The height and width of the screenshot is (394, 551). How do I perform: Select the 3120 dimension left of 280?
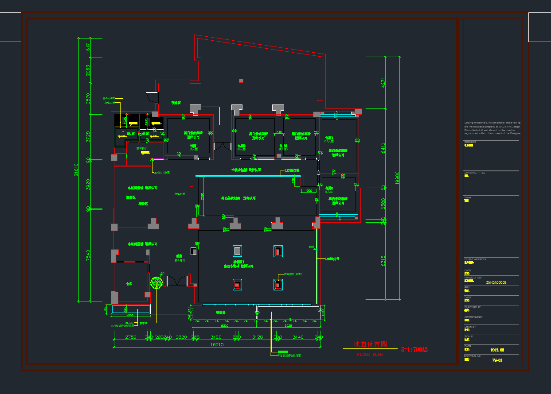click(216, 337)
